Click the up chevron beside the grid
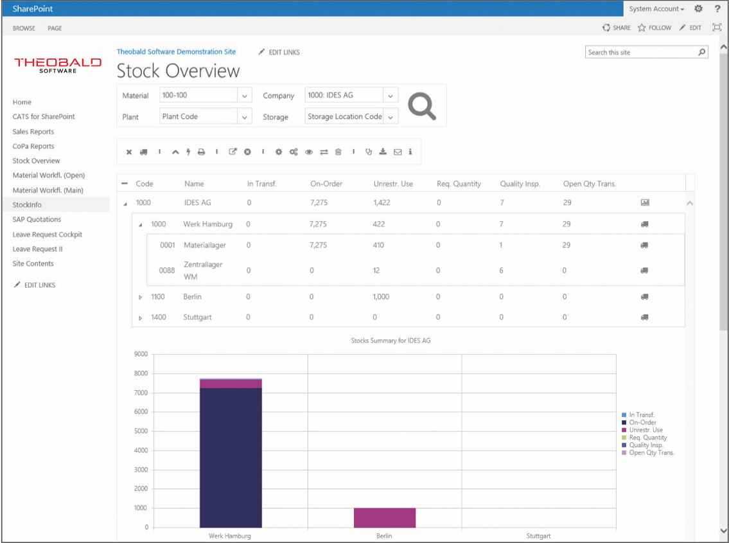Screen dimensions: 729x543 tap(690, 203)
